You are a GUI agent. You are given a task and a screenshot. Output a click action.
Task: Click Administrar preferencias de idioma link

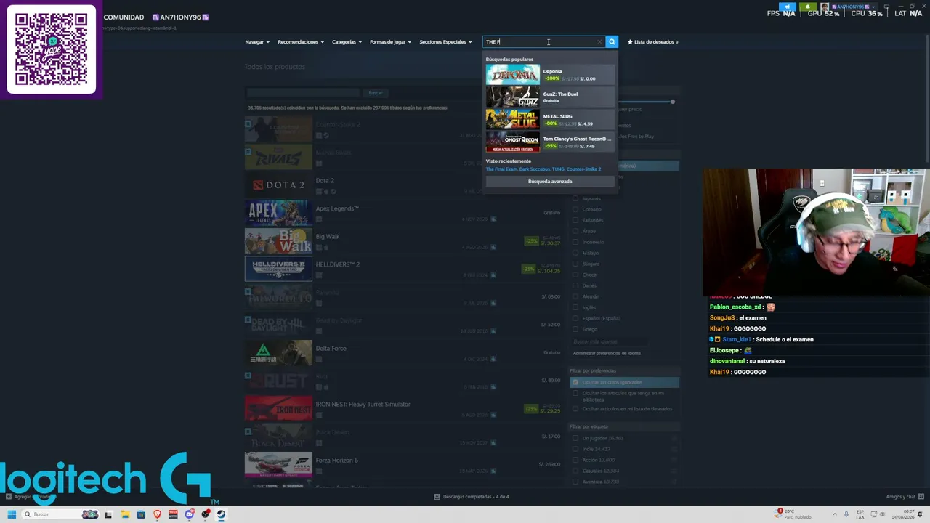[607, 353]
